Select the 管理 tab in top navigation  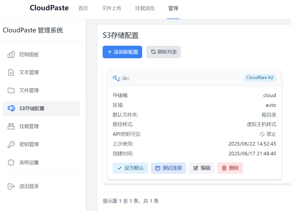tap(173, 8)
